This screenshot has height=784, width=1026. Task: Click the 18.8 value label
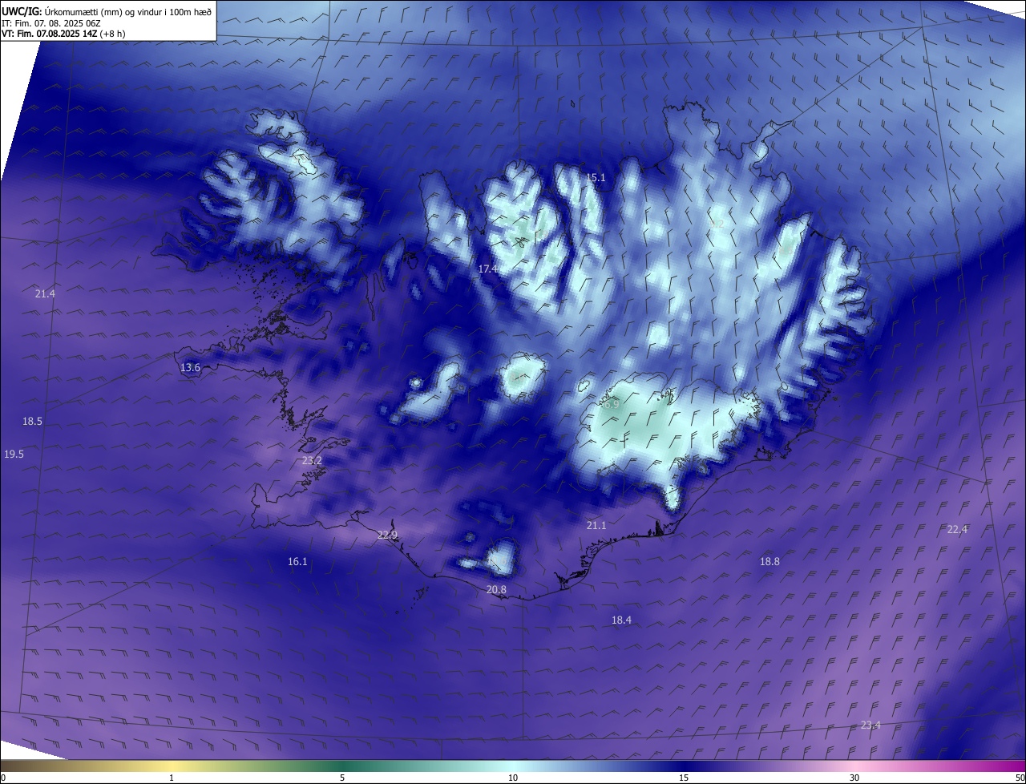(769, 562)
